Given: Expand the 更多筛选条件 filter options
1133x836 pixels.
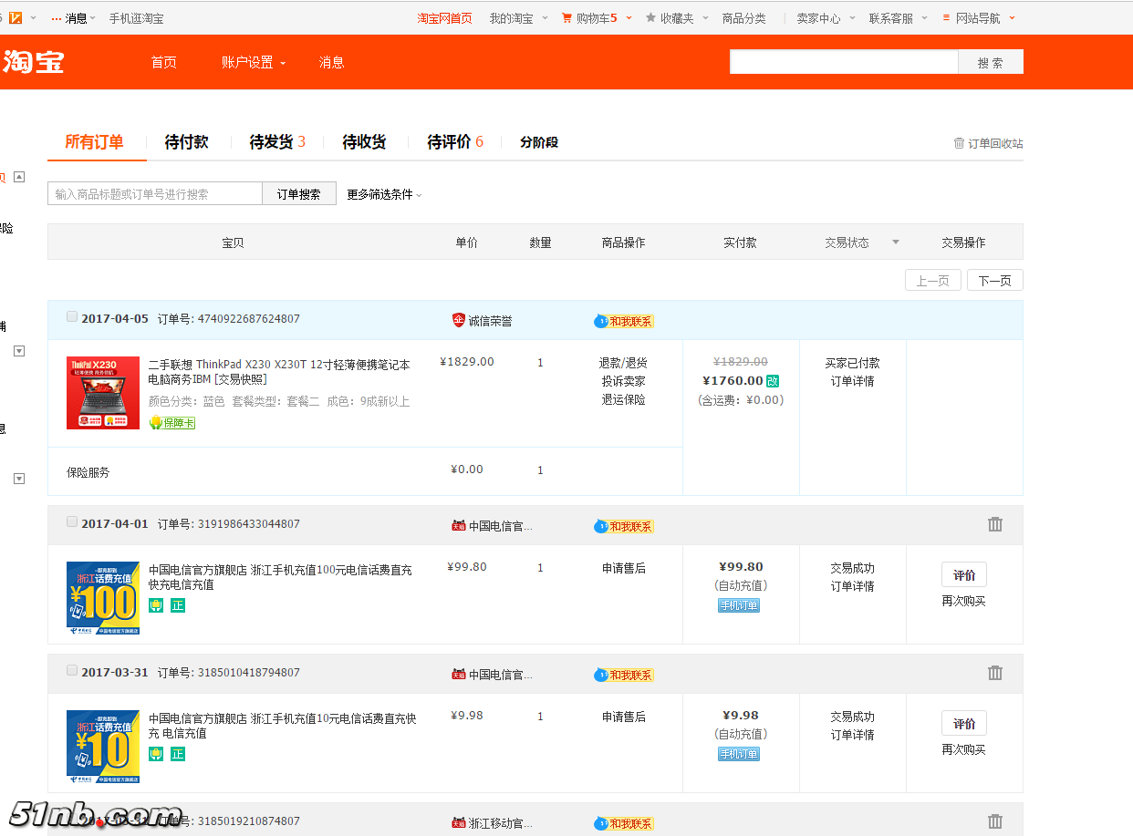Looking at the screenshot, I should 384,194.
